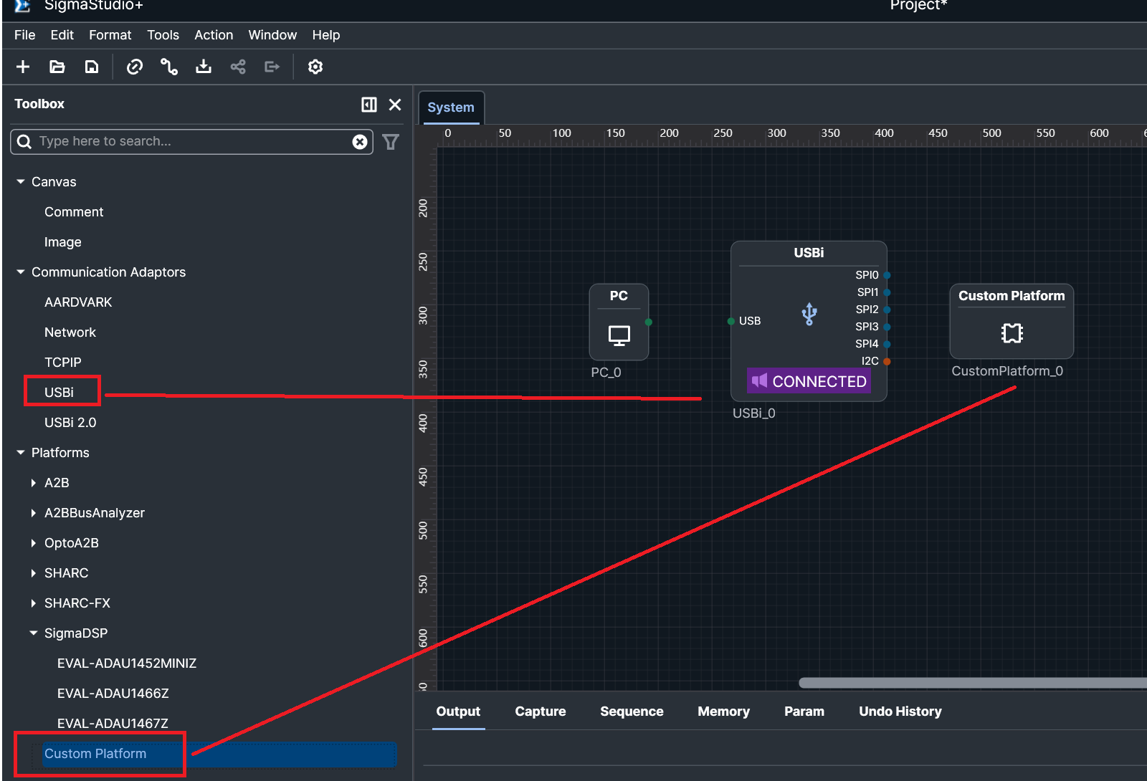Select the PC block monitor icon
The image size is (1147, 781).
click(x=619, y=335)
